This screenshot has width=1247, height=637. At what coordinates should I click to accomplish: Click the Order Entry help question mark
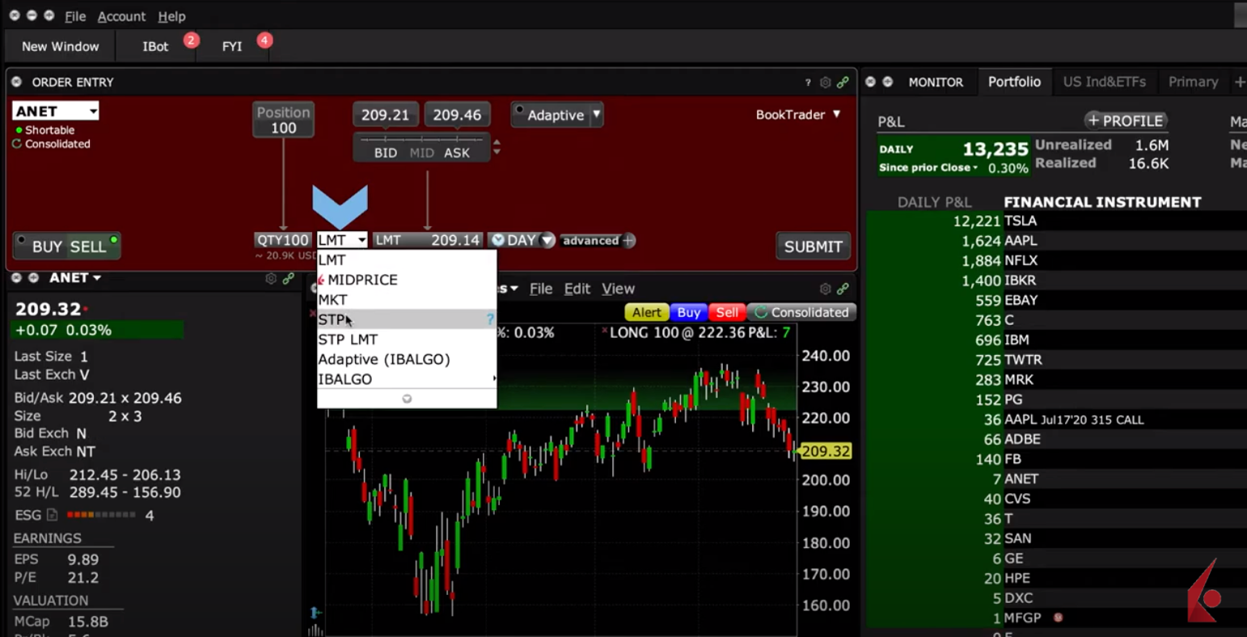(807, 82)
